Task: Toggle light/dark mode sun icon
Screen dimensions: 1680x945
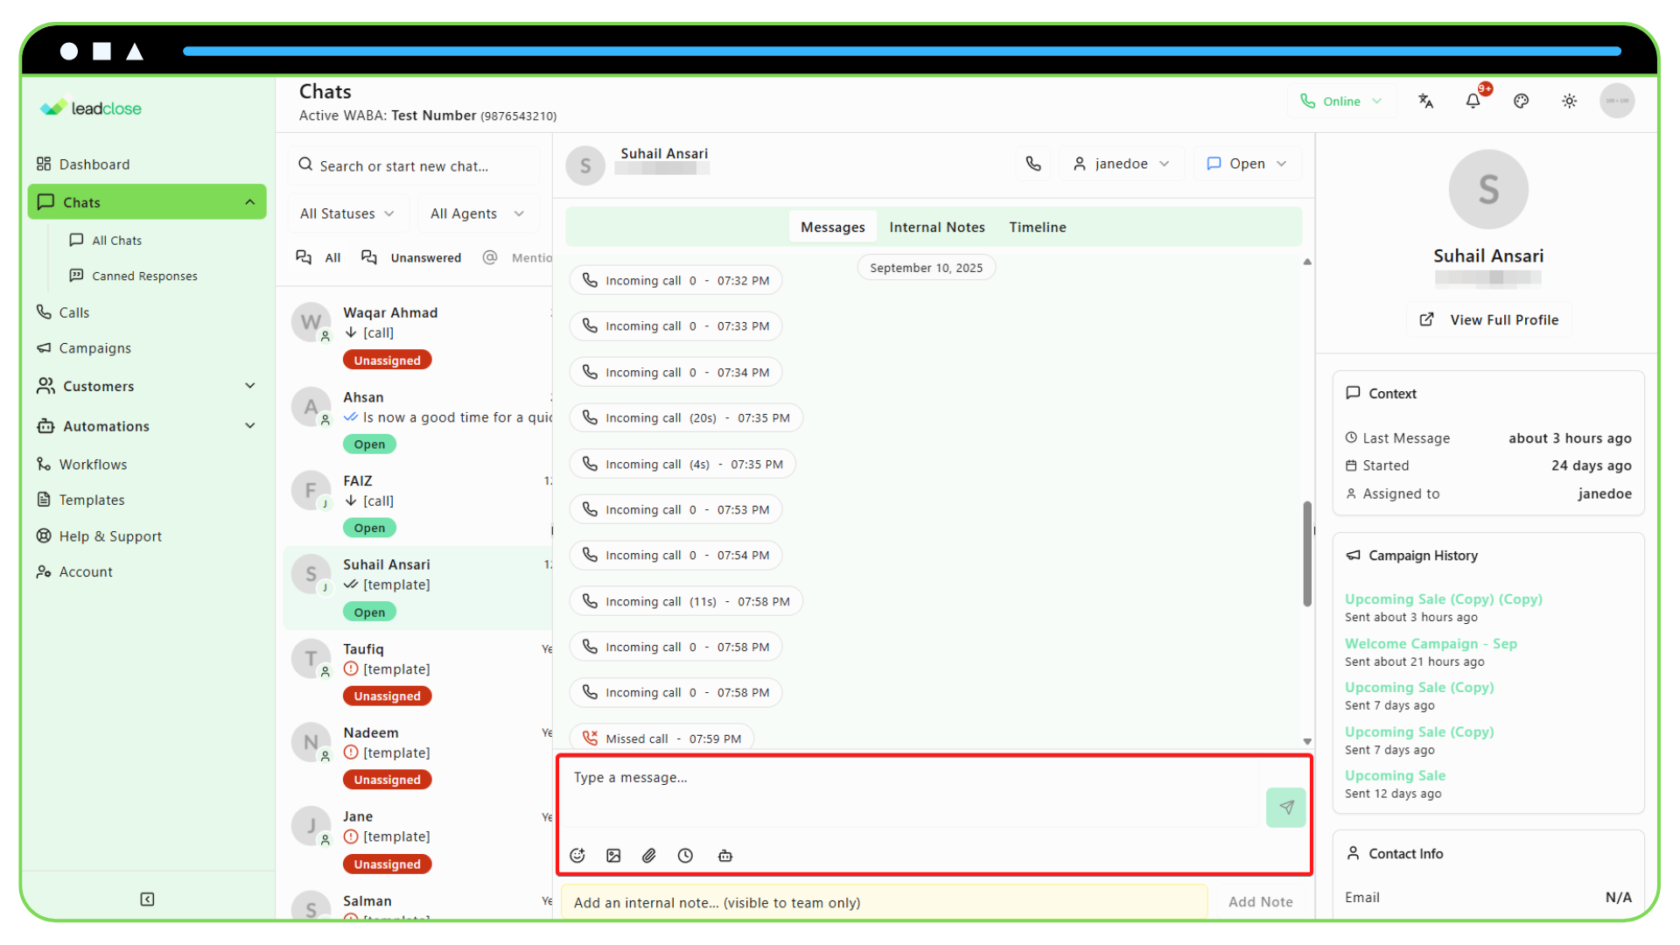Action: pos(1570,101)
